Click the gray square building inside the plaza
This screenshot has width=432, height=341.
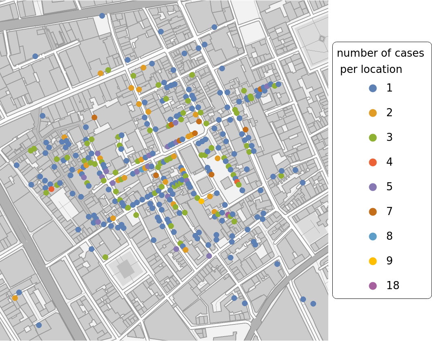coord(125,269)
